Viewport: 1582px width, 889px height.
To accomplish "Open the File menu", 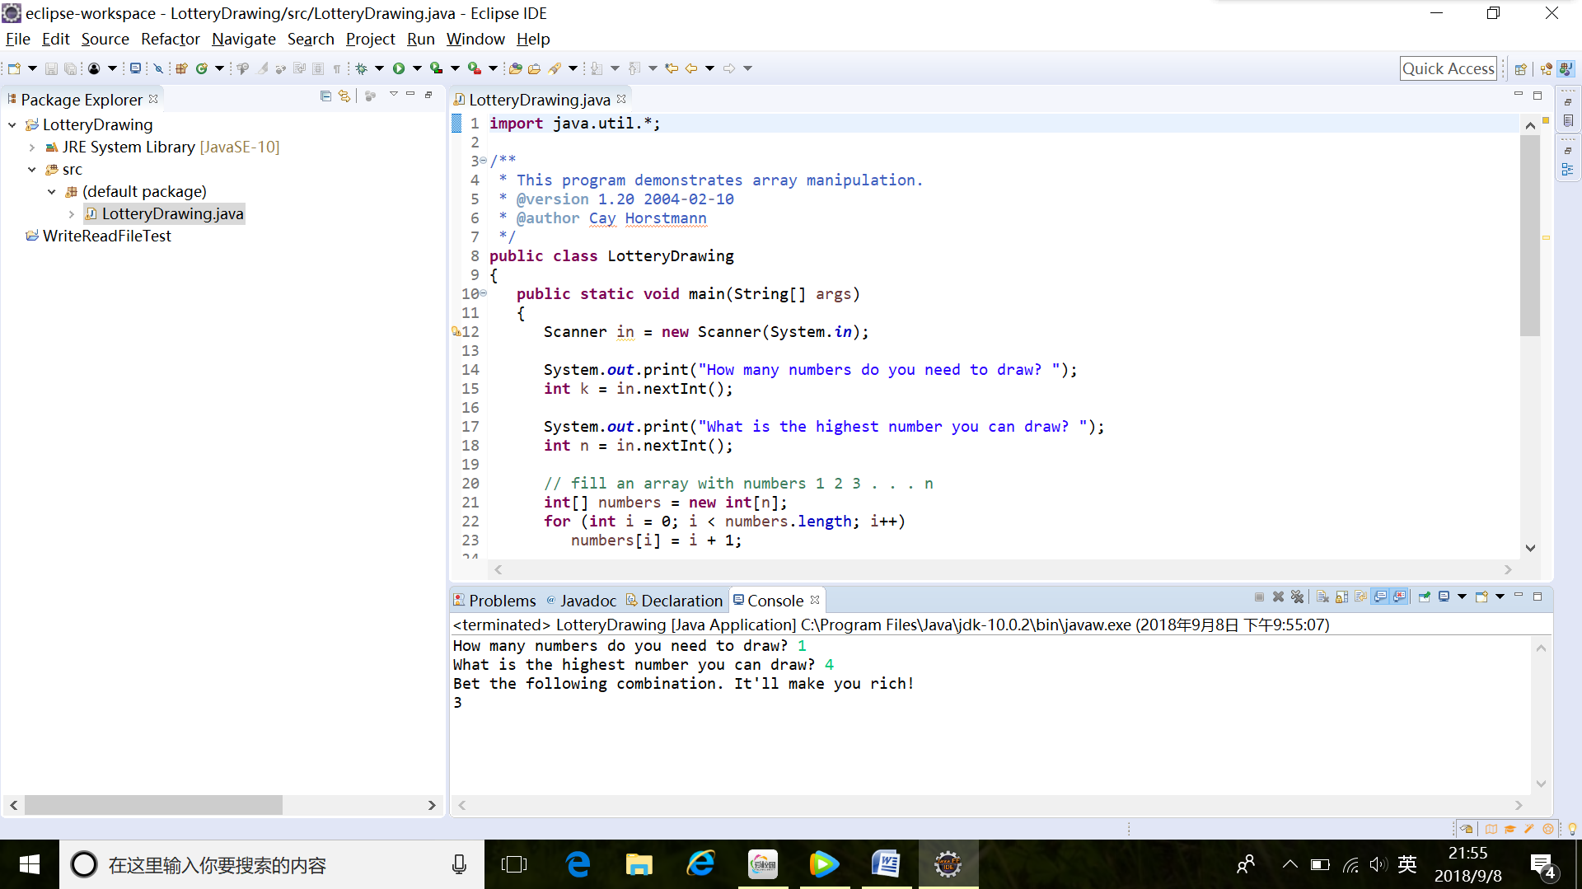I will 17,39.
